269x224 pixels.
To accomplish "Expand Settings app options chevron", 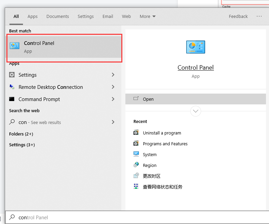I will [113, 75].
